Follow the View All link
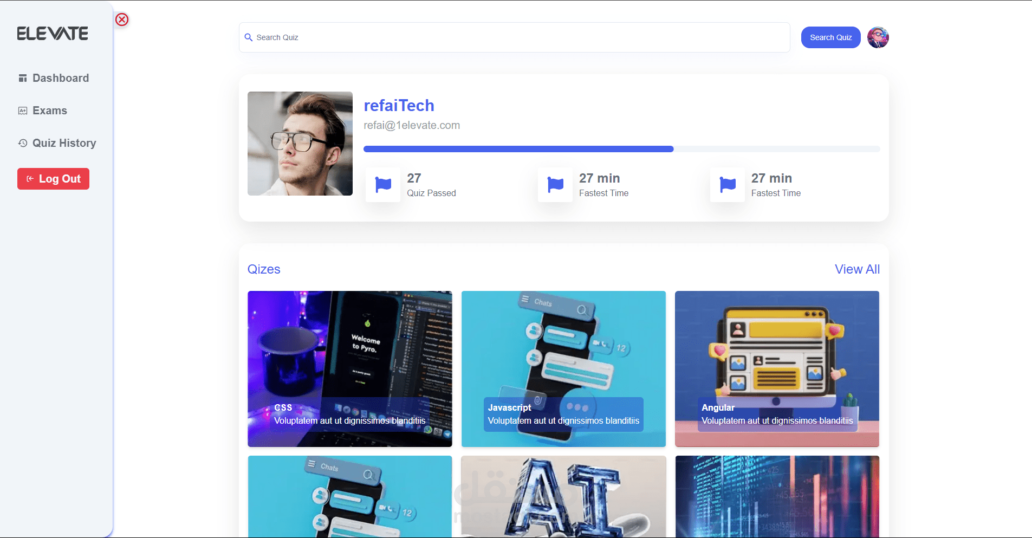 [857, 269]
